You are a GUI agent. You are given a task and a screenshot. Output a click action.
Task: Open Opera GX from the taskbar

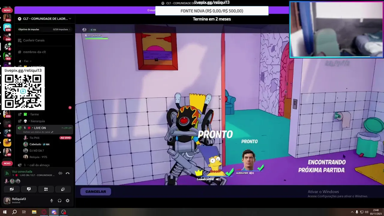click(44, 212)
